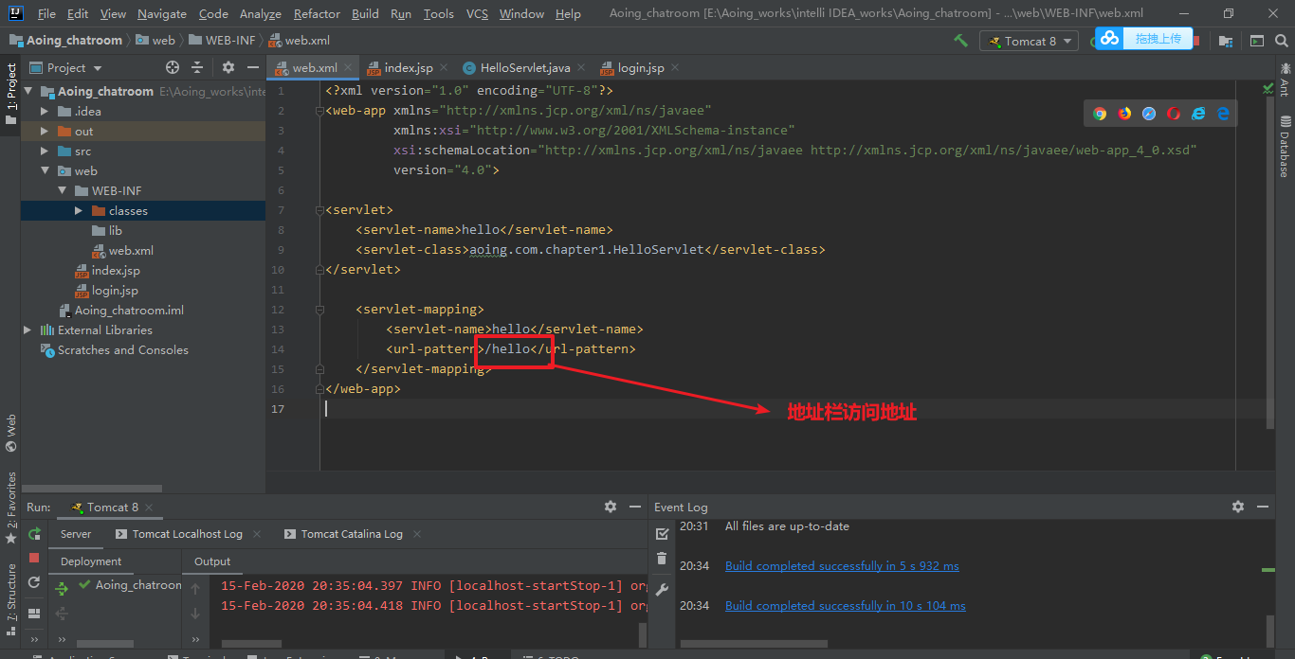
Task: Click Collapse All icon in Project panel
Action: click(x=197, y=67)
